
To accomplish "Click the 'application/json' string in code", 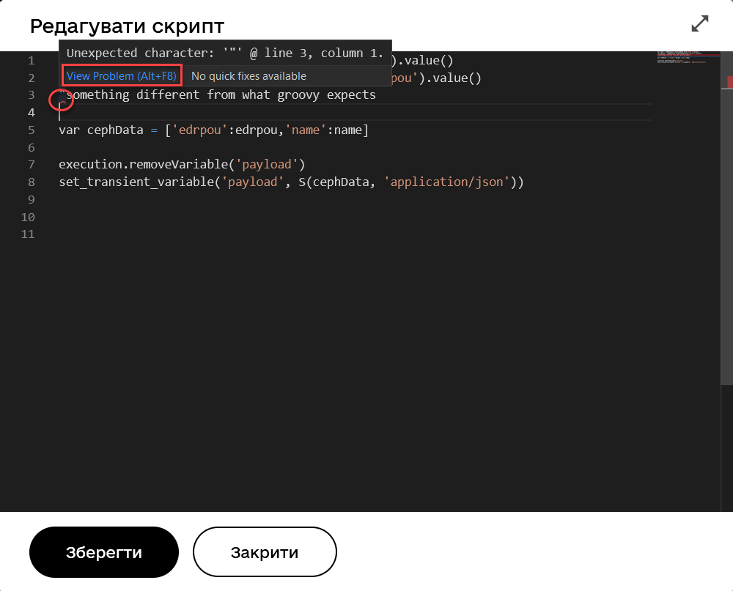I will click(x=446, y=182).
